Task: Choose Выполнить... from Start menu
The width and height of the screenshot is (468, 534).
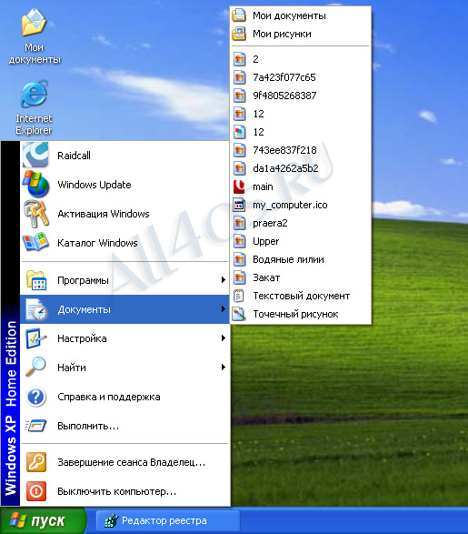Action: pos(124,426)
